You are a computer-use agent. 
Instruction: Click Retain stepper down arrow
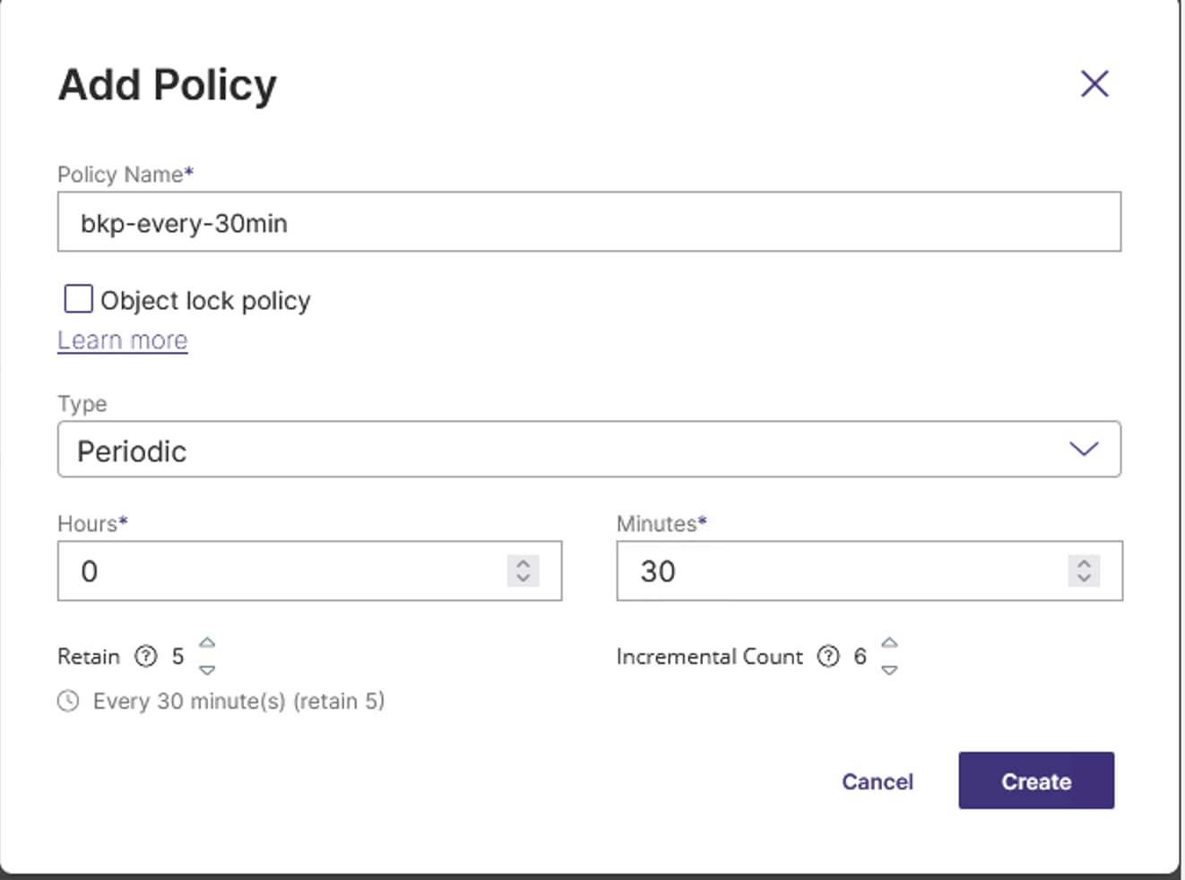(207, 669)
